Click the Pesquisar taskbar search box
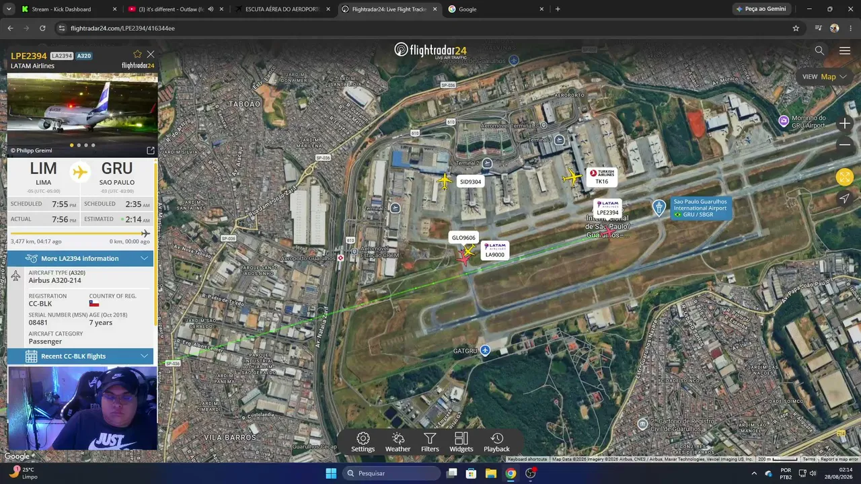The height and width of the screenshot is (484, 861). (x=392, y=473)
